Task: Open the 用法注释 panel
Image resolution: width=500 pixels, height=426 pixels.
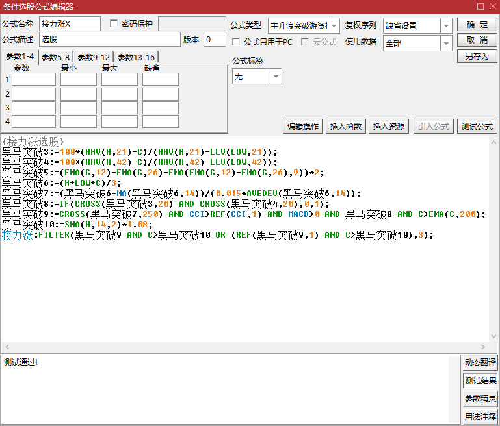Action: tap(480, 416)
